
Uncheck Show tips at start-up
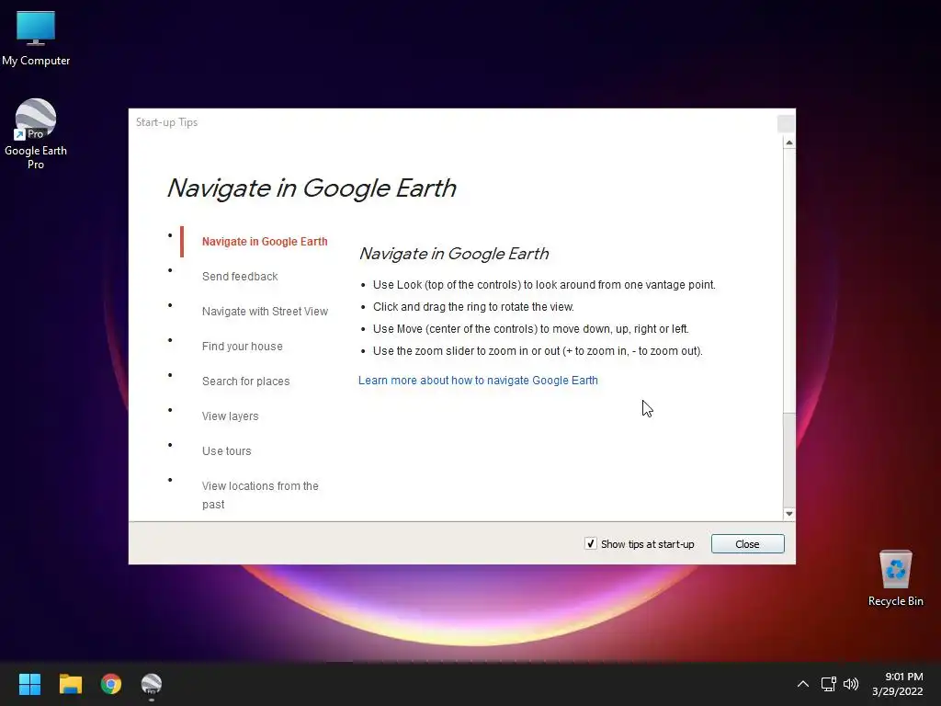click(591, 544)
